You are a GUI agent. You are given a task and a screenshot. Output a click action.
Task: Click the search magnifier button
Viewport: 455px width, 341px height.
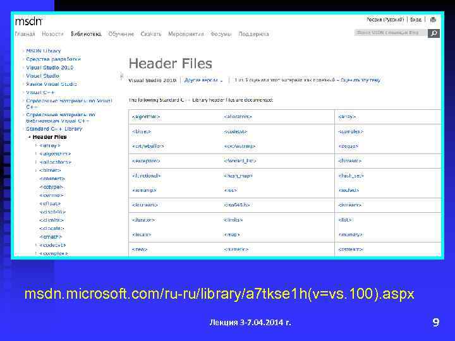click(x=434, y=33)
